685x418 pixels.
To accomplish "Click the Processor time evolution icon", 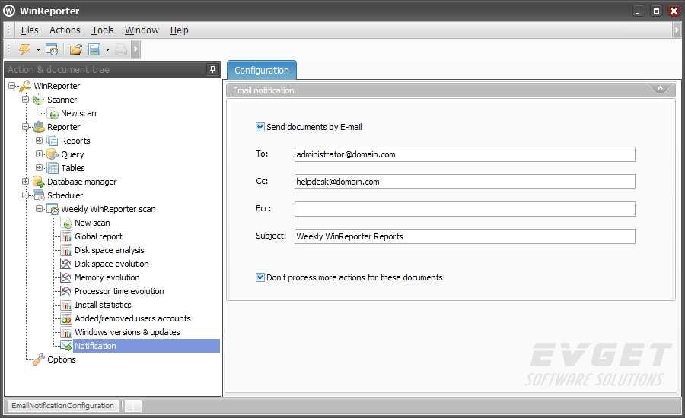I will click(66, 292).
